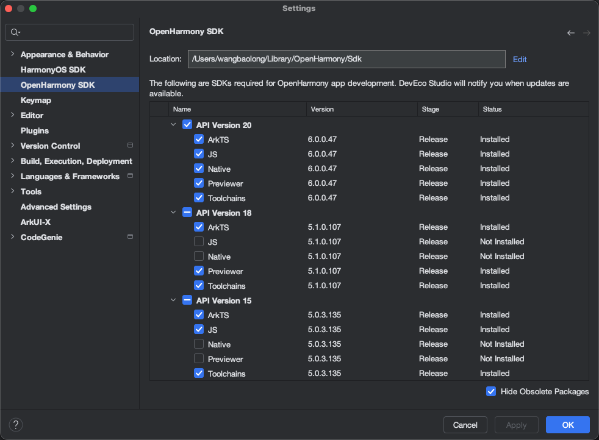
Task: Collapse the API Version 18 group
Action: [173, 213]
